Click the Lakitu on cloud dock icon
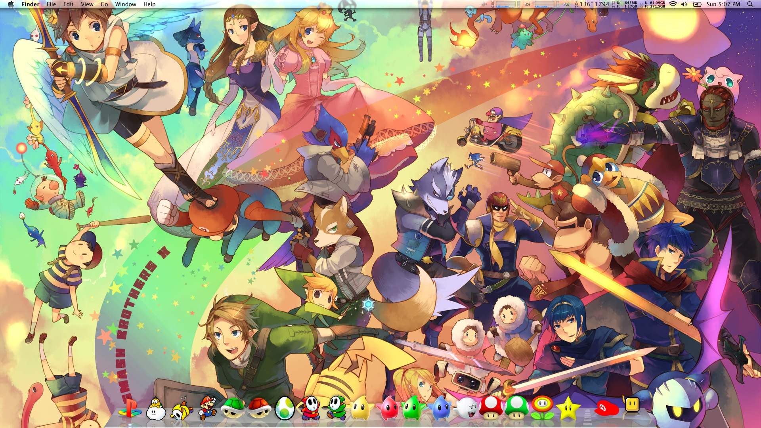This screenshot has height=428, width=761. pyautogui.click(x=156, y=409)
